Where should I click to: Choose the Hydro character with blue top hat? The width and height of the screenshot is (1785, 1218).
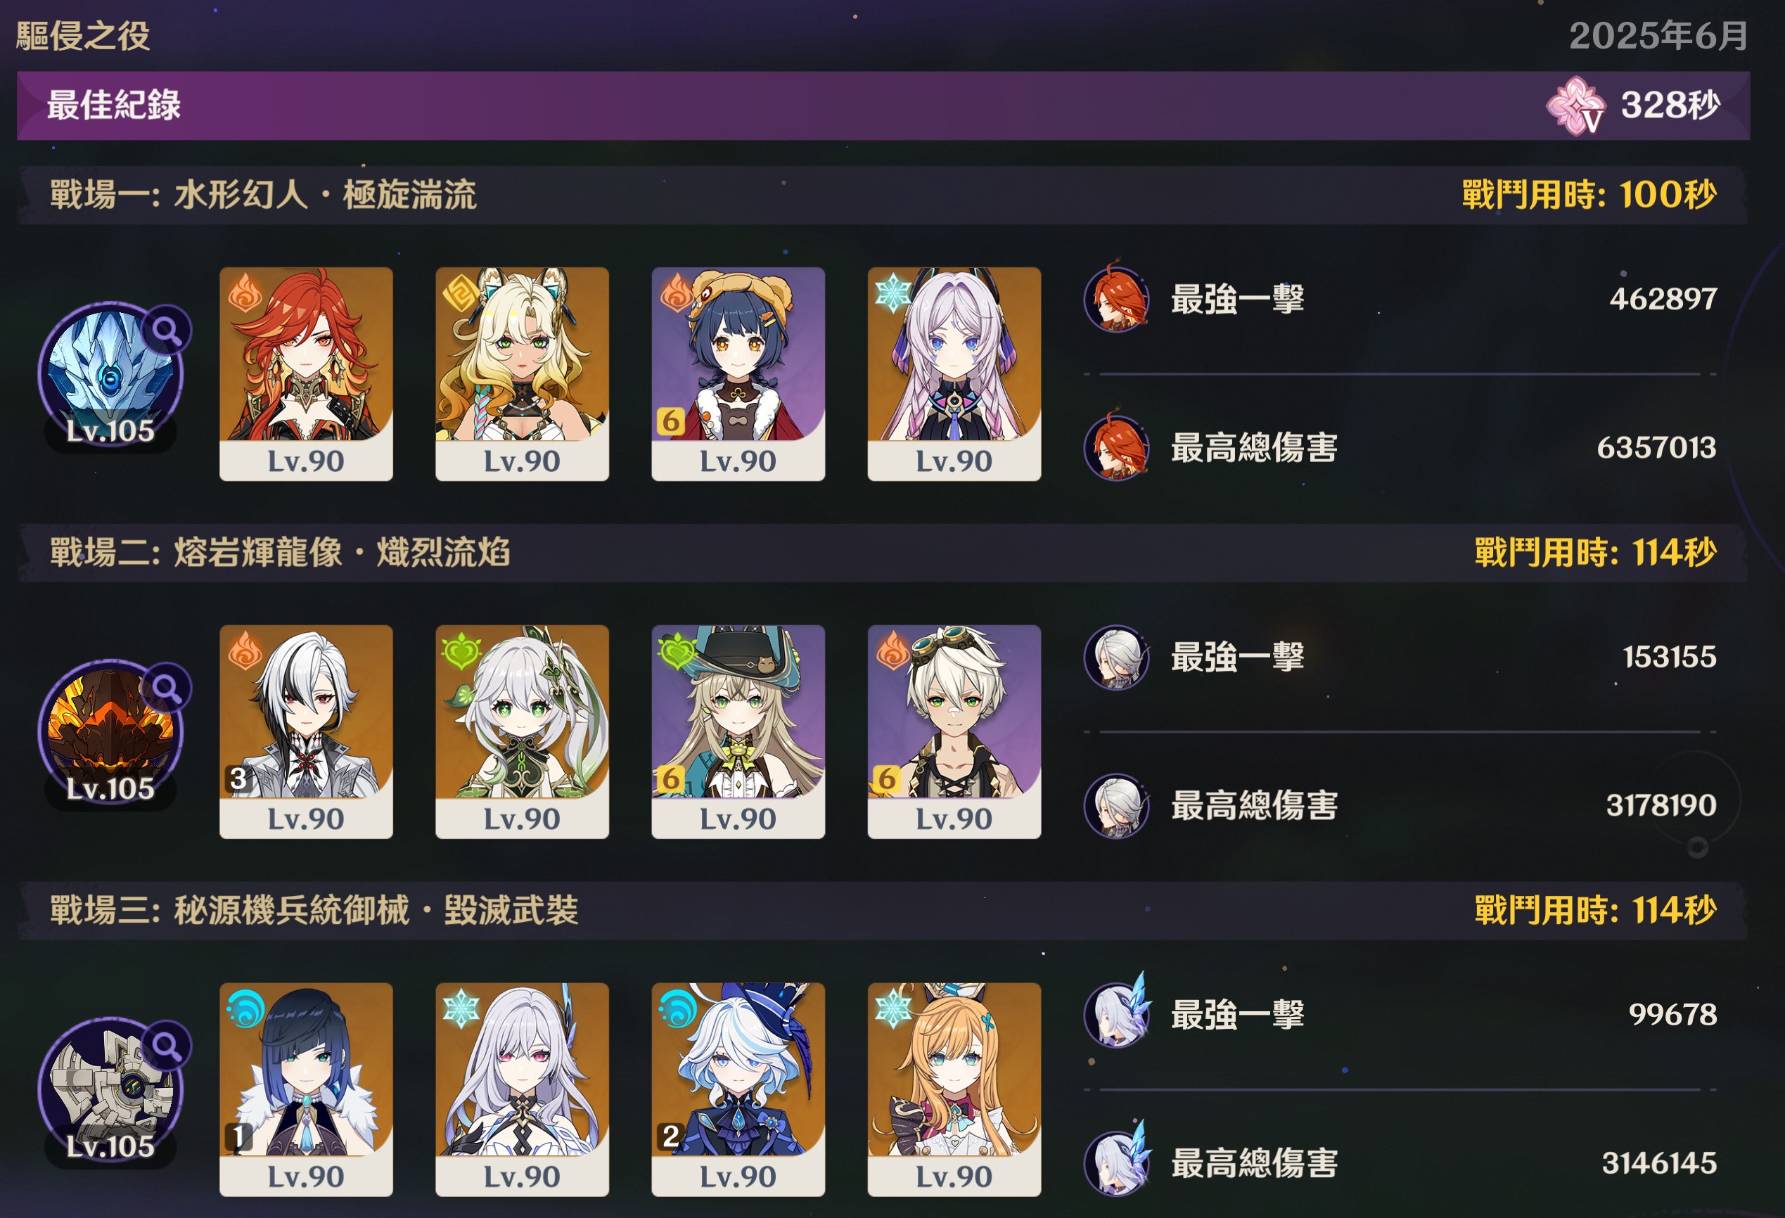pos(737,1090)
